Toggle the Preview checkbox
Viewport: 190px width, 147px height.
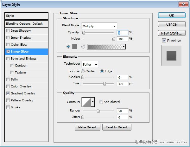[x=164, y=41]
